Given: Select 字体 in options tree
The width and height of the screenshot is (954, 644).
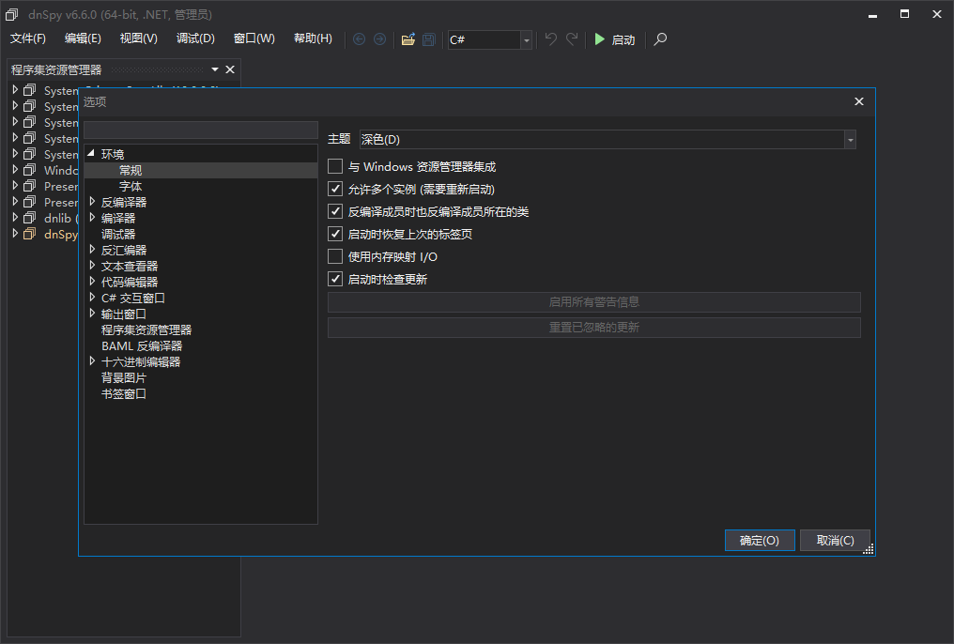Looking at the screenshot, I should tap(131, 186).
